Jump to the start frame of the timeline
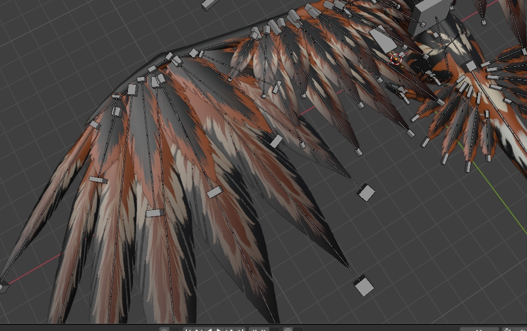527x331 pixels. pos(188,330)
